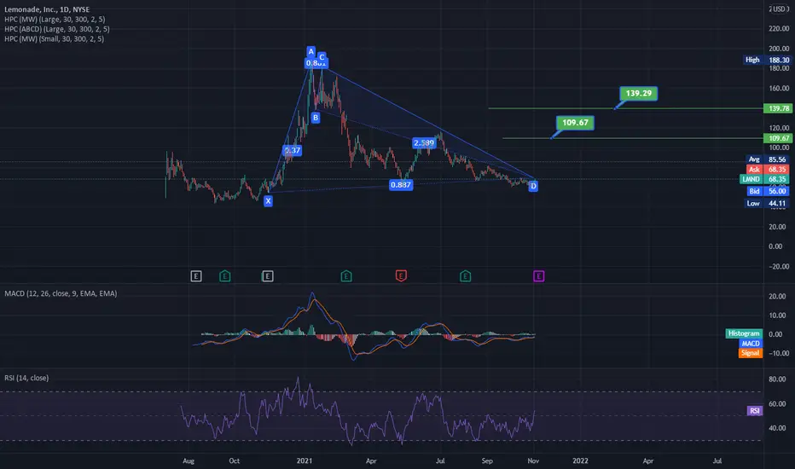Select pattern point label X

268,200
